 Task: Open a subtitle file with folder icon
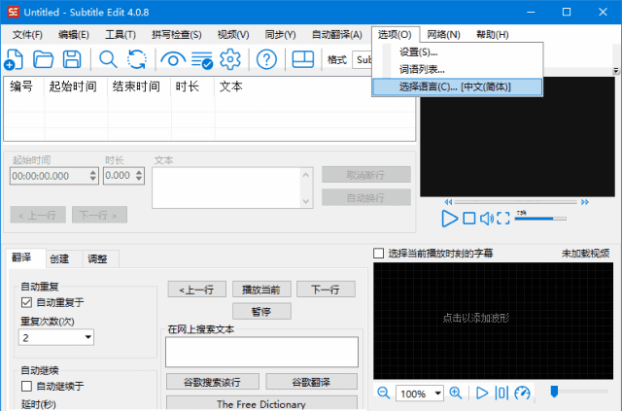point(43,59)
